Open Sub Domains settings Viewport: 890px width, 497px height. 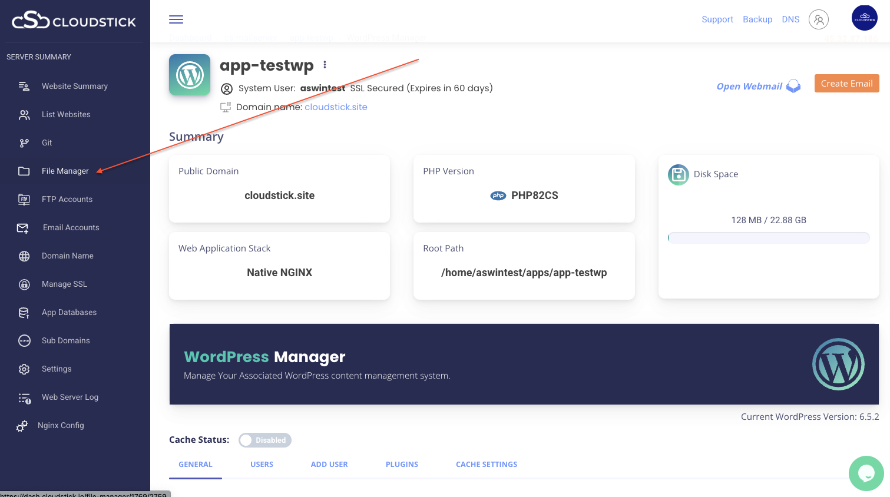click(x=65, y=340)
